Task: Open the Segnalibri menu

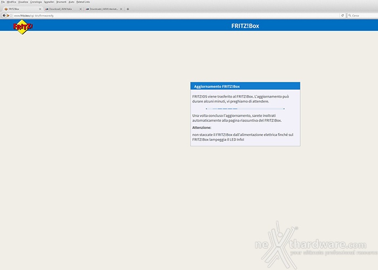Action: click(x=49, y=2)
